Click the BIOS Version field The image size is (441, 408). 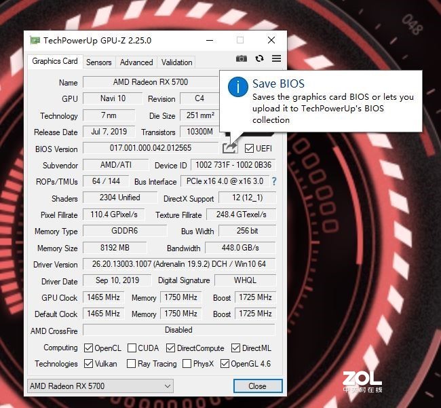pos(151,148)
